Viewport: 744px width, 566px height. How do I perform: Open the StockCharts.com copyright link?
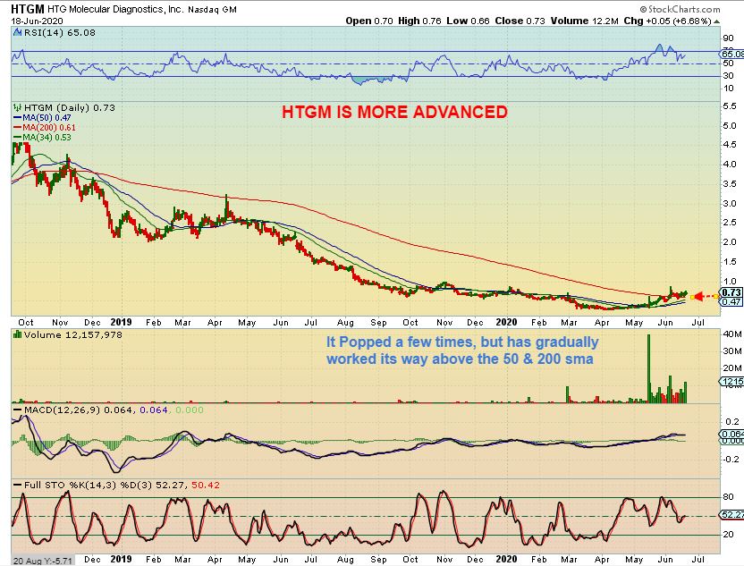[x=680, y=9]
